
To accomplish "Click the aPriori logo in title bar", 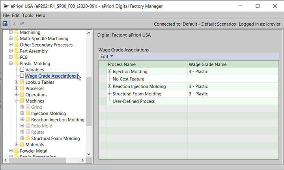I will click(x=6, y=6).
